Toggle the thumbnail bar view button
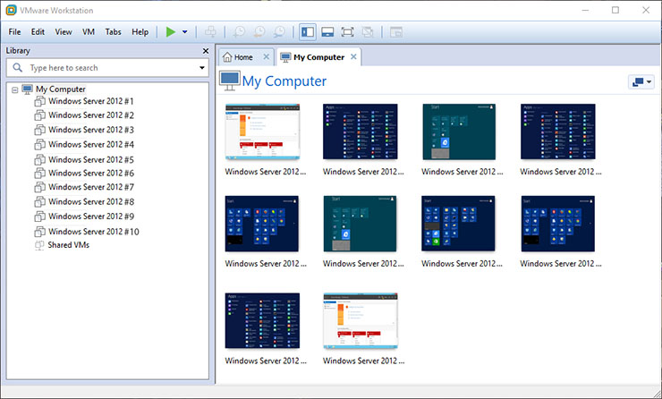Viewport: 662px width, 399px height. pyautogui.click(x=328, y=31)
